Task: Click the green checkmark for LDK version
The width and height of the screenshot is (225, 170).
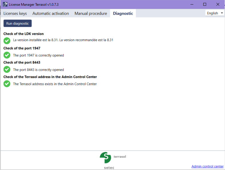Action: [7, 41]
